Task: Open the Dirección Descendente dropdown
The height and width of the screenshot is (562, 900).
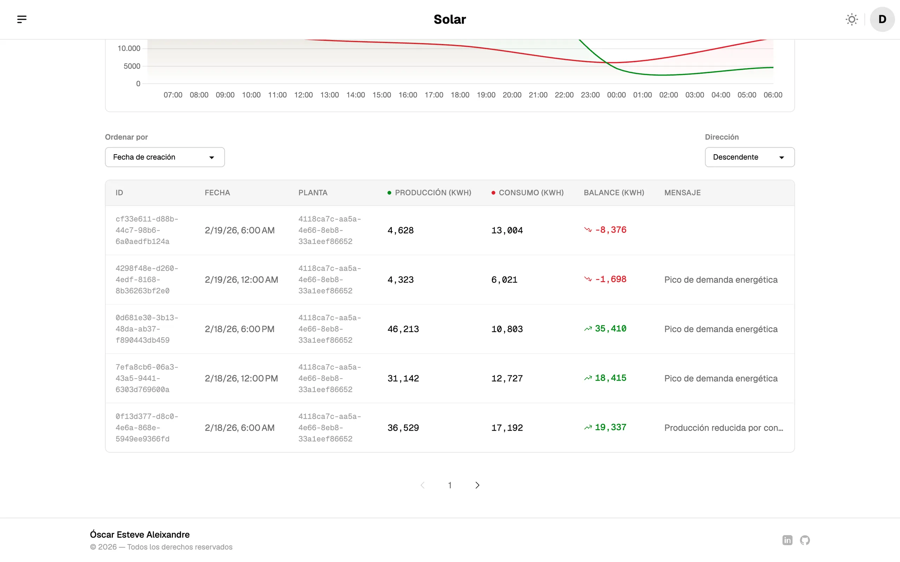Action: pyautogui.click(x=750, y=157)
